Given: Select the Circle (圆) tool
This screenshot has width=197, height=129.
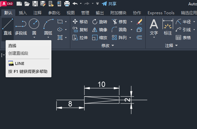Looking at the screenshot, I should pos(34,27).
